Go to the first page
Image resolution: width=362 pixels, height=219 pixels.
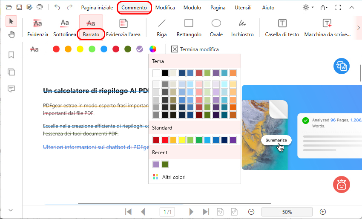pyautogui.click(x=128, y=212)
